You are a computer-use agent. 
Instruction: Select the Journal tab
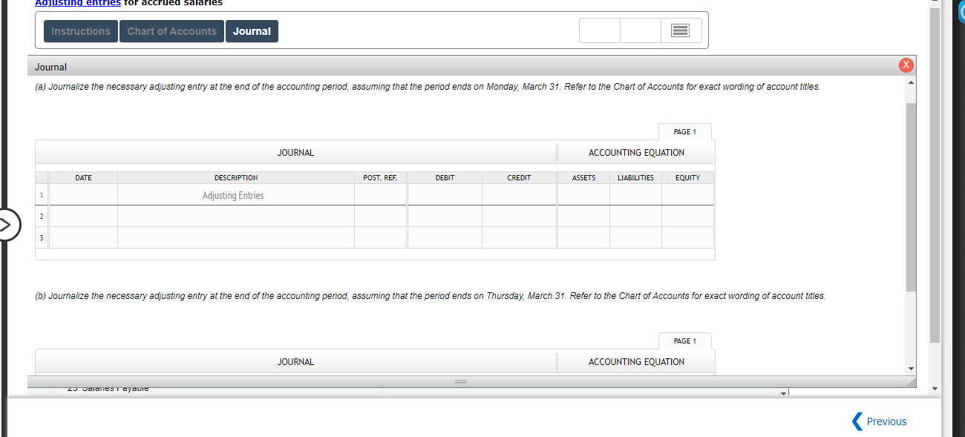(x=252, y=30)
